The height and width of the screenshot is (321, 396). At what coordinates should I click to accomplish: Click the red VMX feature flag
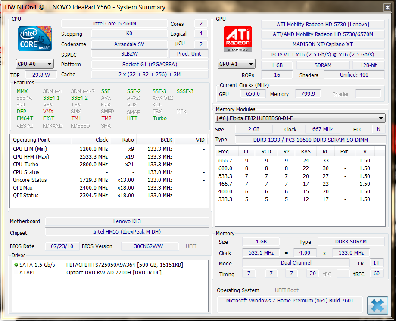(48, 111)
